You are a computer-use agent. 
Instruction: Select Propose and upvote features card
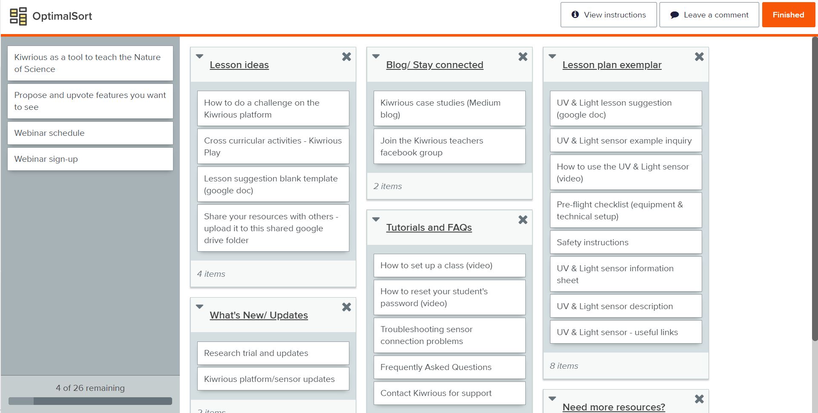tap(90, 101)
